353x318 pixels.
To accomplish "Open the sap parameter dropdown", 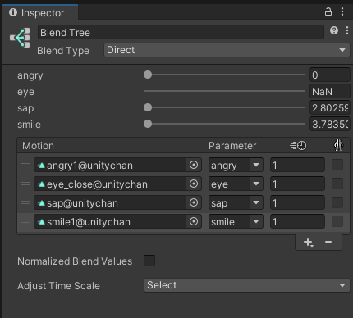I will click(236, 202).
